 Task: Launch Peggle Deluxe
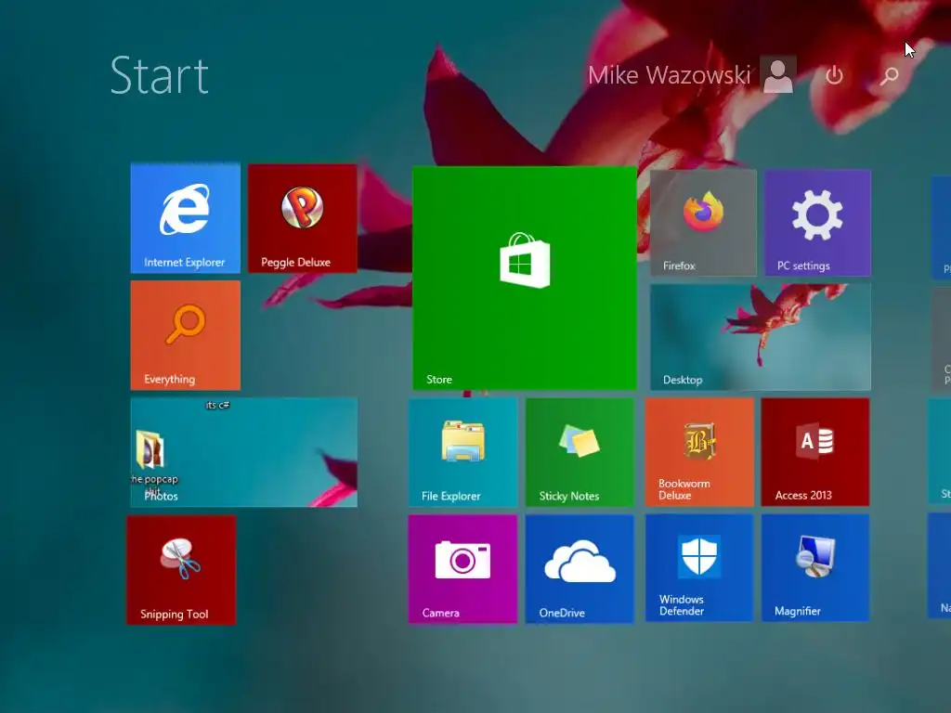click(302, 218)
